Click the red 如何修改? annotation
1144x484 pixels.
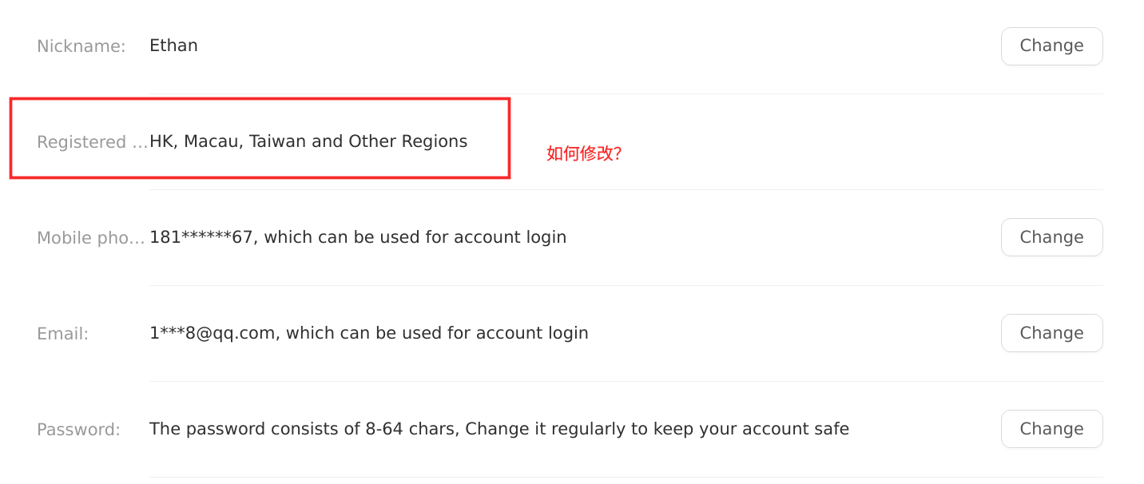point(584,153)
